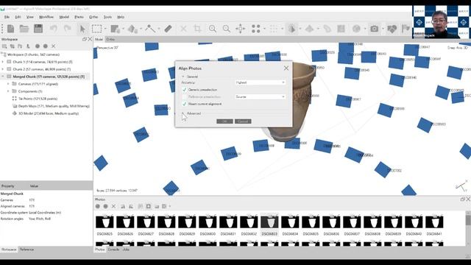Select the Rectangle Selection tool
The image size is (471, 265).
pos(96,29)
